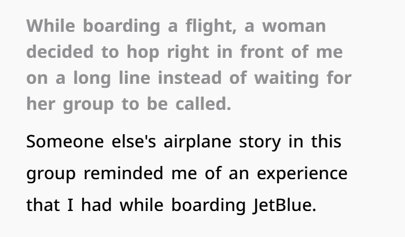
Task: Click the word "story" in the body text
Action: pos(260,143)
